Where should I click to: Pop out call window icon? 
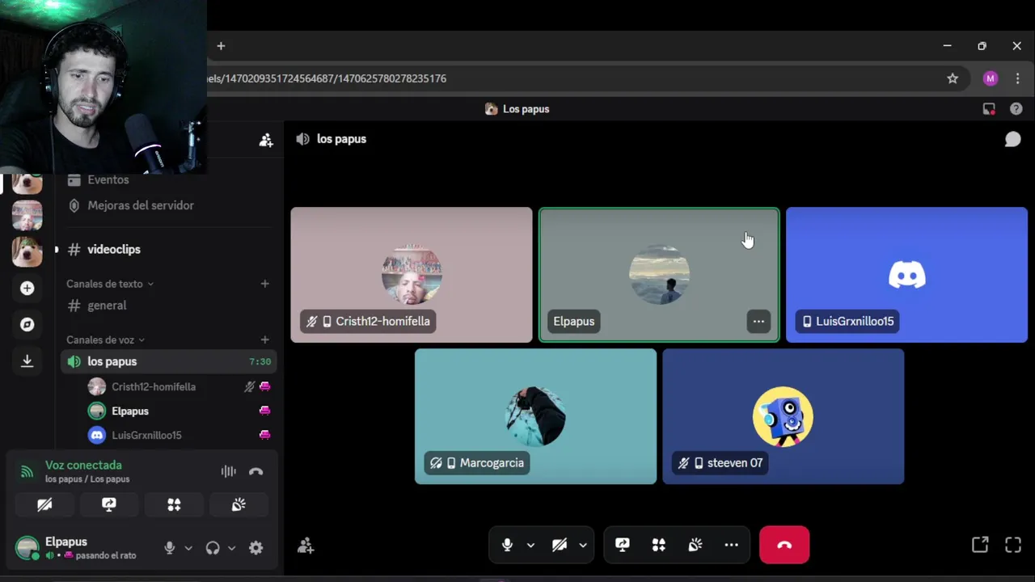pyautogui.click(x=980, y=545)
